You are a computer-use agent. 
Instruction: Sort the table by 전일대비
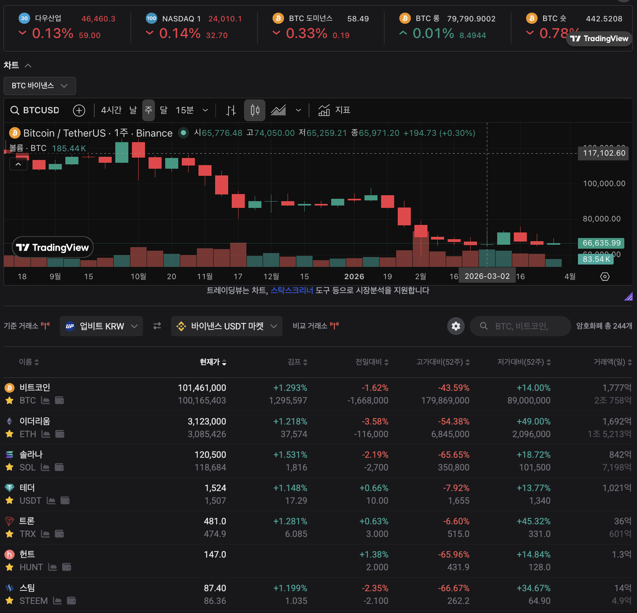pyautogui.click(x=372, y=362)
